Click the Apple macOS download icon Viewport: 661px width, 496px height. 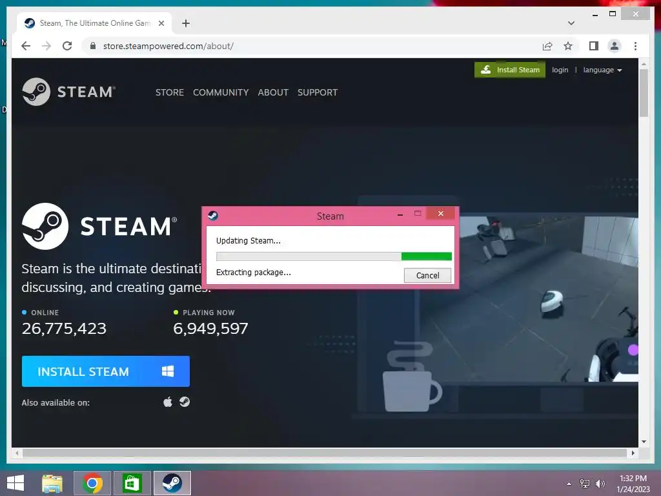168,402
